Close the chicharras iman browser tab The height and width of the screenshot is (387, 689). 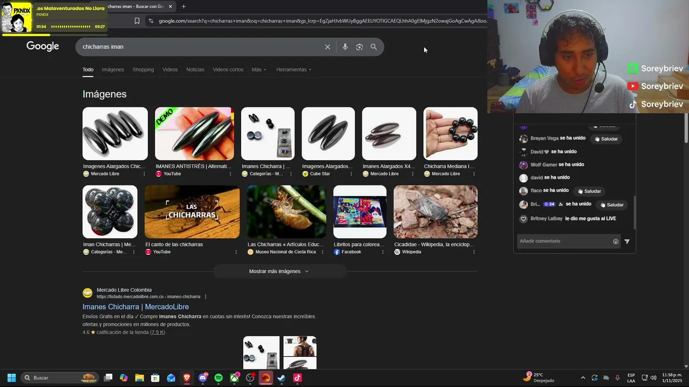click(x=170, y=6)
